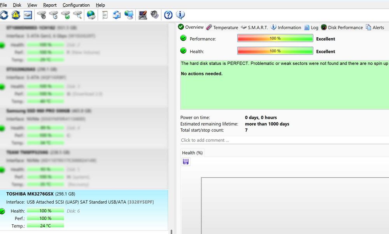
Task: Click the blue circular-arrows Refresh toolbar icon
Action: 4,15
